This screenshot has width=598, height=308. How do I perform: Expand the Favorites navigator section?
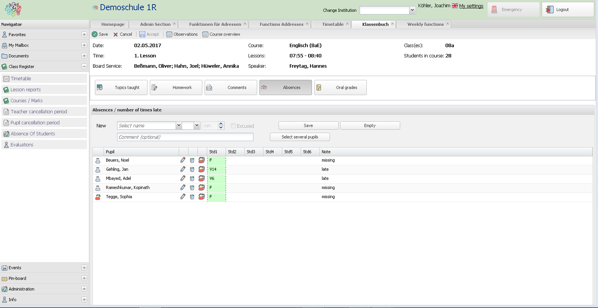point(84,34)
